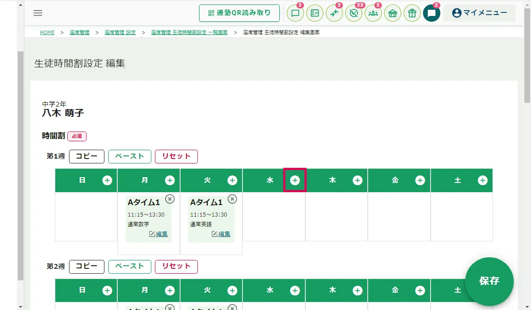Add a class on Sunday of week 1
The height and width of the screenshot is (310, 531).
[x=107, y=180]
